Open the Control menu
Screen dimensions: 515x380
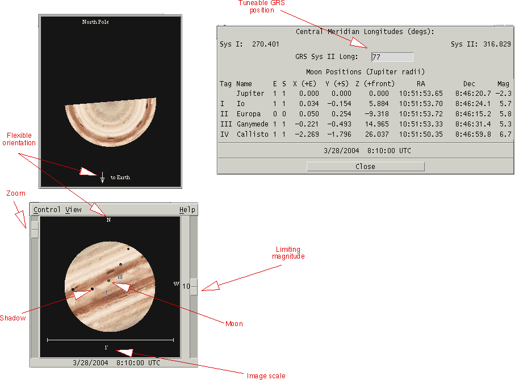[x=47, y=210]
